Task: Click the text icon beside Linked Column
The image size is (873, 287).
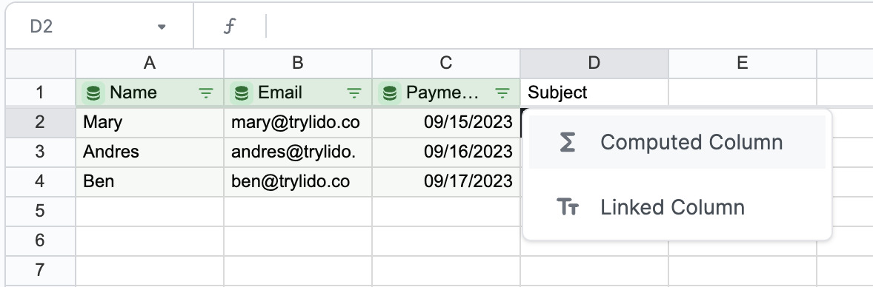Action: [x=568, y=207]
